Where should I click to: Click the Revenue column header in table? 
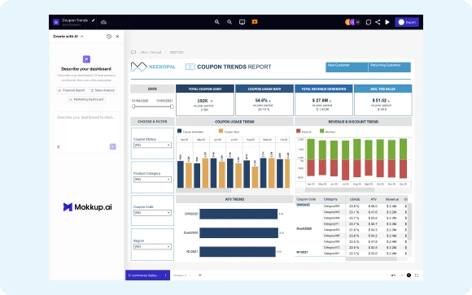pos(392,199)
